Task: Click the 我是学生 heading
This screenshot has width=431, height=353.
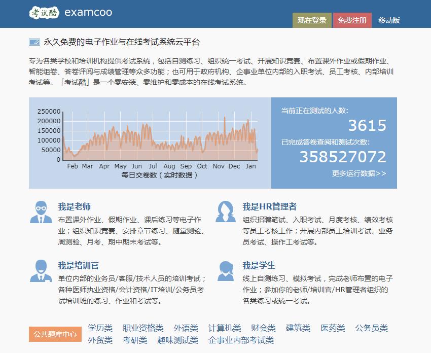Action: pyautogui.click(x=259, y=265)
